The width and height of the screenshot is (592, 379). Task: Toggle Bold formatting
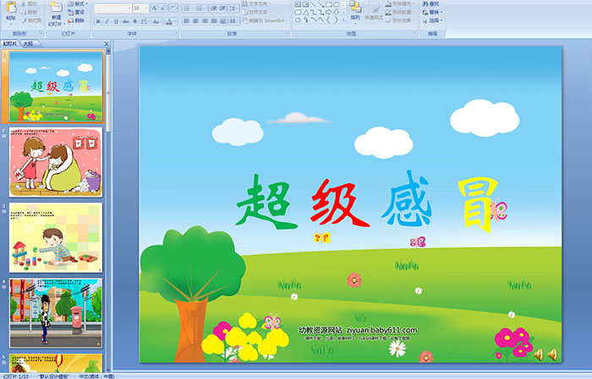click(x=98, y=21)
